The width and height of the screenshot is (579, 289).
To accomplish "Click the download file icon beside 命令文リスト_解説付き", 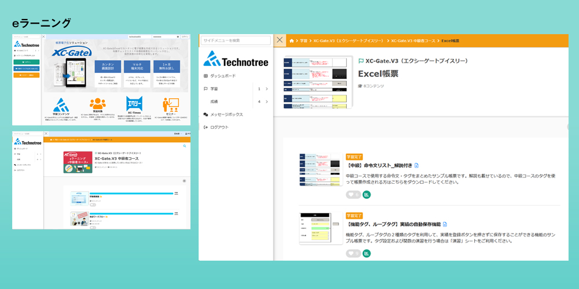I will (x=416, y=165).
